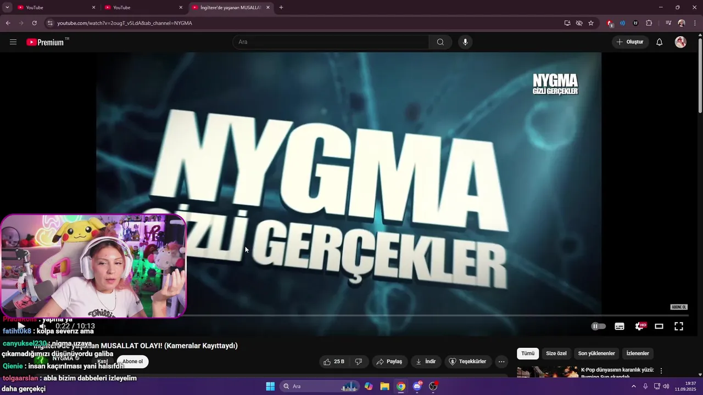703x395 pixels.
Task: Open K-Pop recommended video thumbnail
Action: (547, 373)
